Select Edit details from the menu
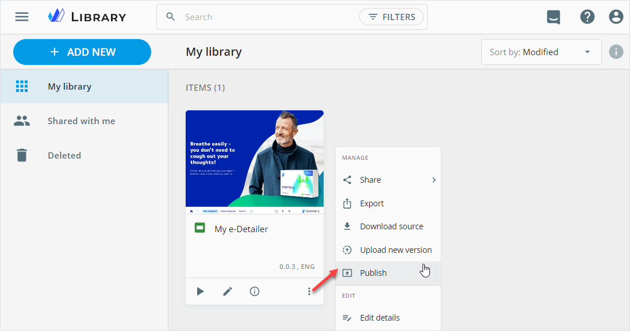 pyautogui.click(x=379, y=318)
